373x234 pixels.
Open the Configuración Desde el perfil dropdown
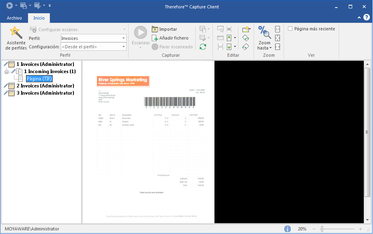coord(123,47)
